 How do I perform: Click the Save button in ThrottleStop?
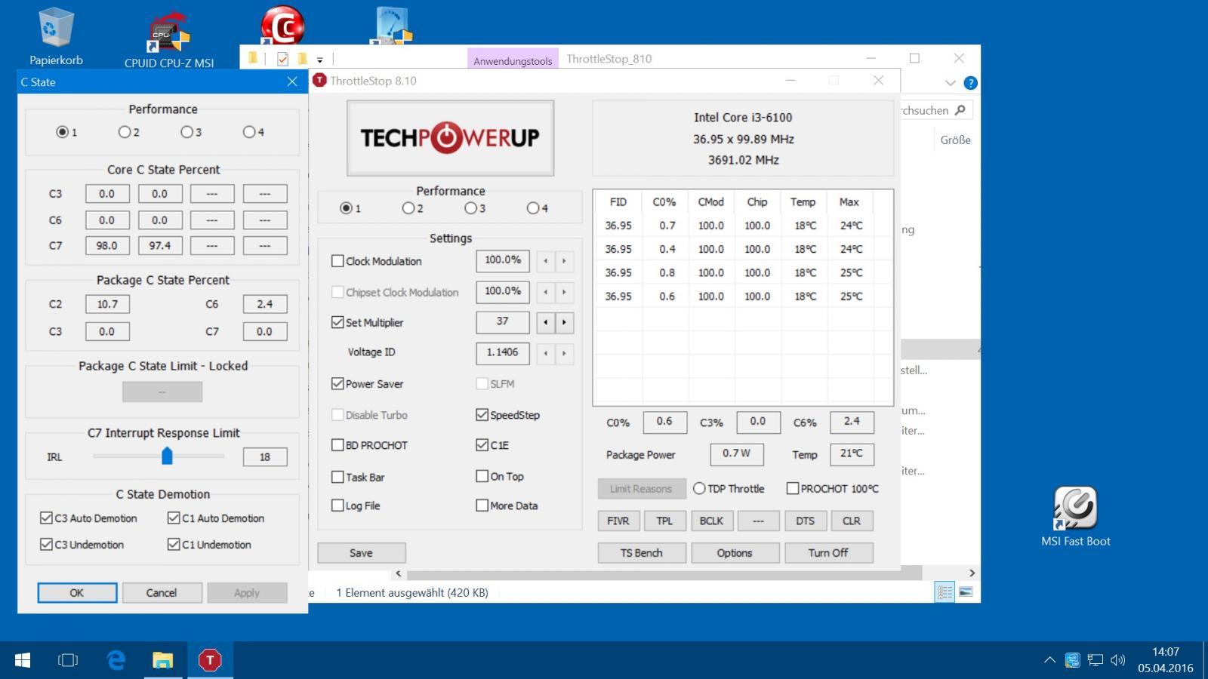[361, 553]
